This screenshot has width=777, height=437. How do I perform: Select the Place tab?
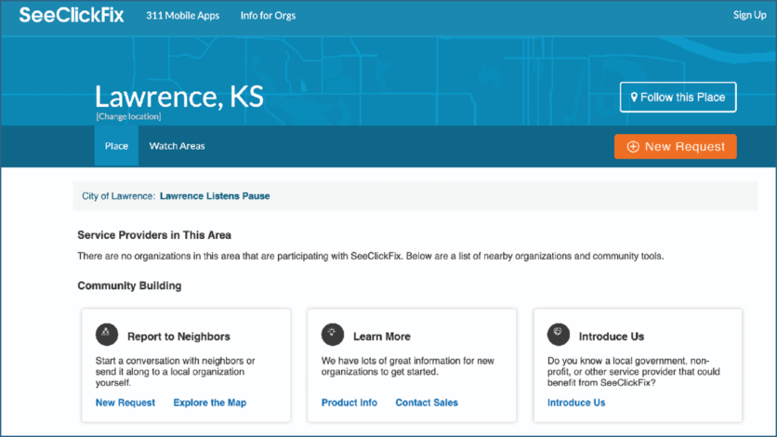[116, 146]
